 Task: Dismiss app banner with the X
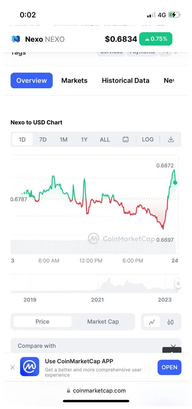[12, 367]
